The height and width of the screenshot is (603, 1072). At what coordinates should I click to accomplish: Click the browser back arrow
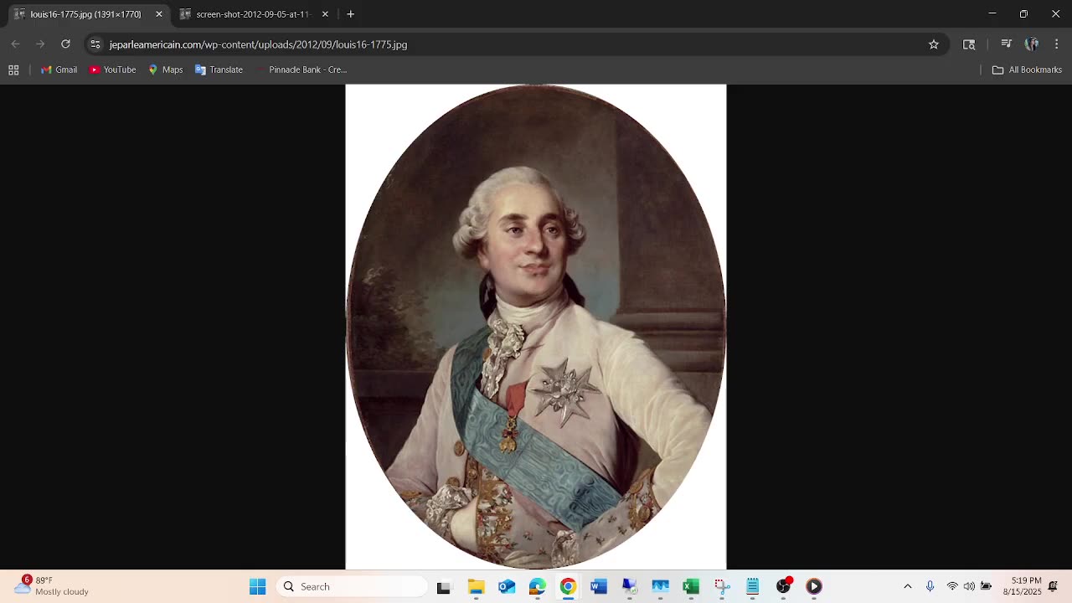click(x=15, y=44)
